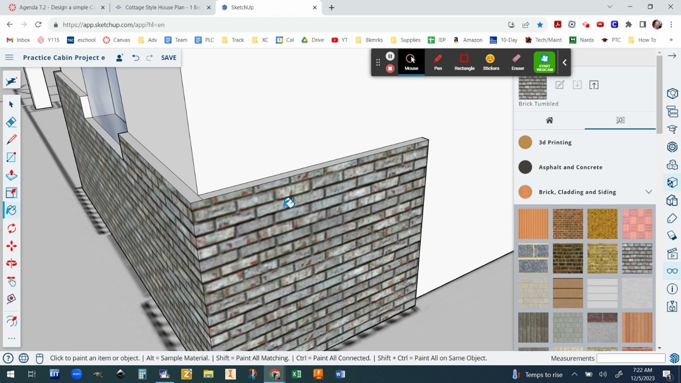Select the Rectangle shape tool
The width and height of the screenshot is (681, 383).
pyautogui.click(x=11, y=157)
